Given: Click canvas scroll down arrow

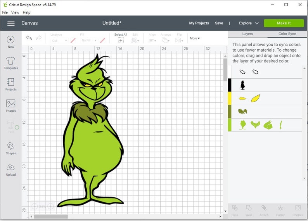Looking at the screenshot, I should [225, 211].
